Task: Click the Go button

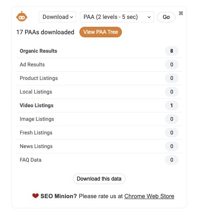Action: [166, 17]
